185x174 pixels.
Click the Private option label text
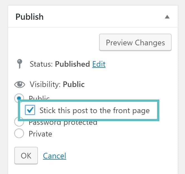point(40,134)
